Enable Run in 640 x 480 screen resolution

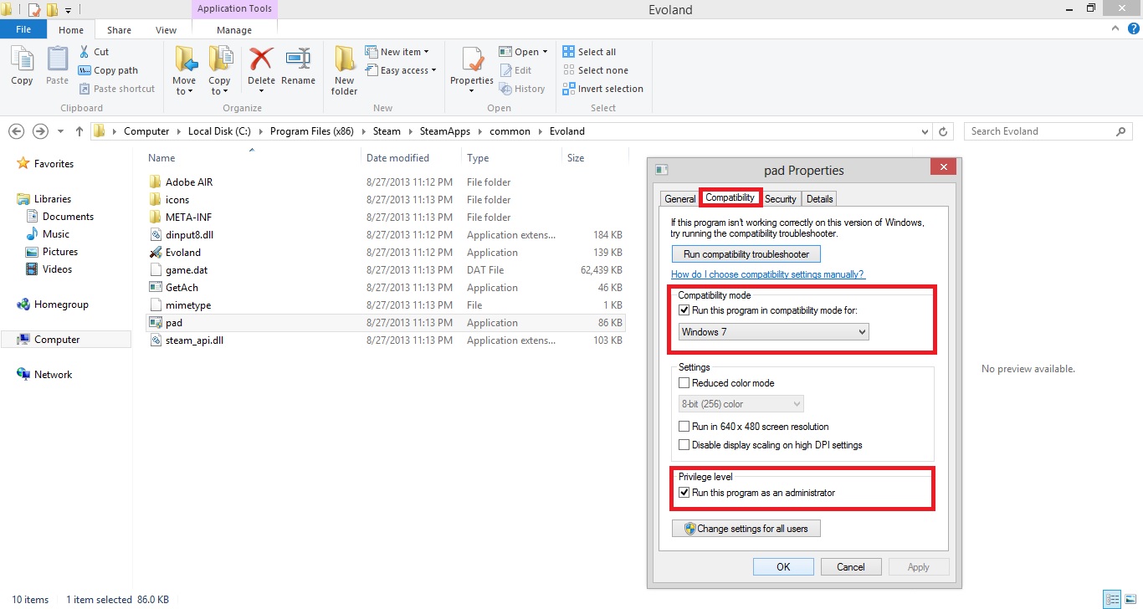coord(684,427)
